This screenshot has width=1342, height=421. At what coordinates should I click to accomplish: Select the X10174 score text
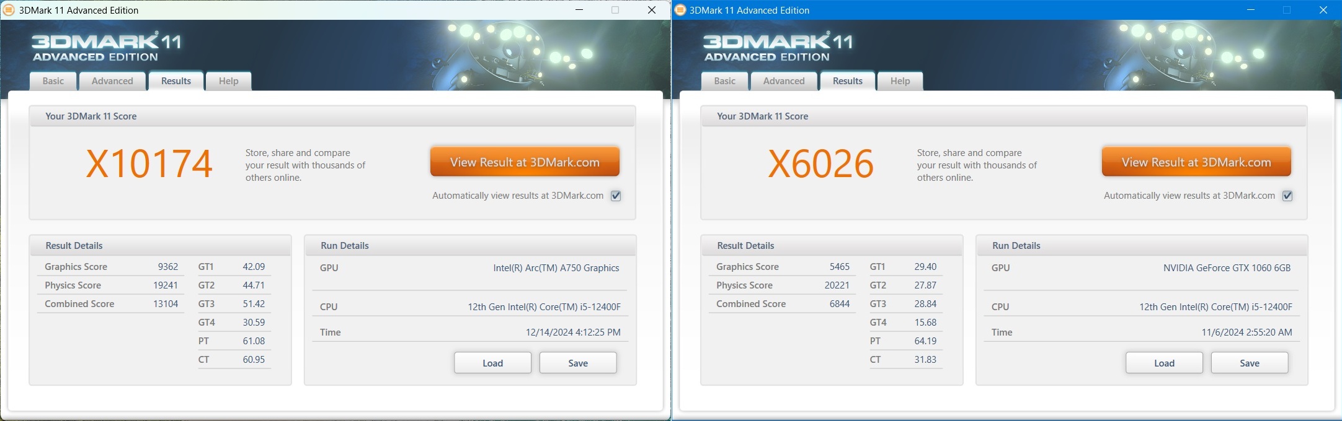click(x=149, y=164)
